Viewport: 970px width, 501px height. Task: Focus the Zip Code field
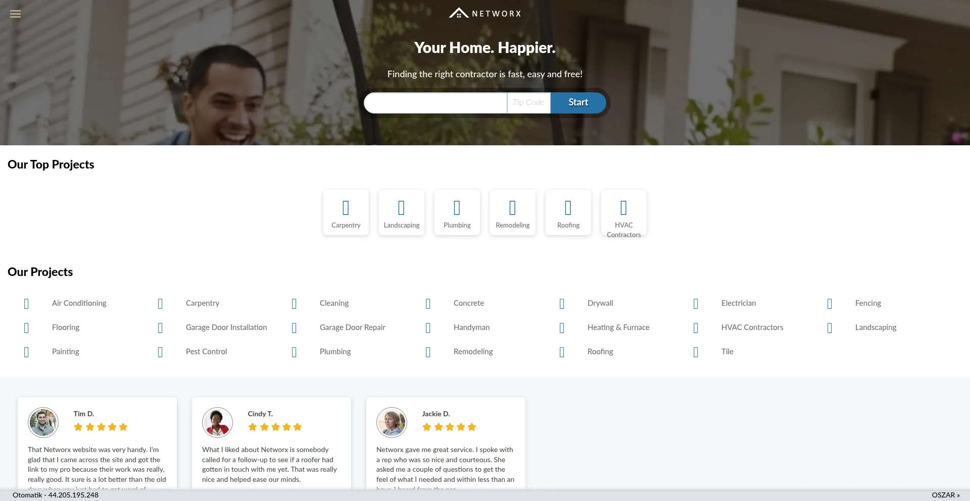(x=529, y=102)
